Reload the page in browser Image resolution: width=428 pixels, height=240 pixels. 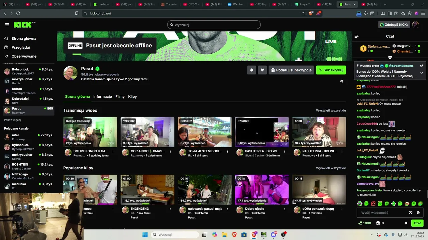click(x=18, y=13)
